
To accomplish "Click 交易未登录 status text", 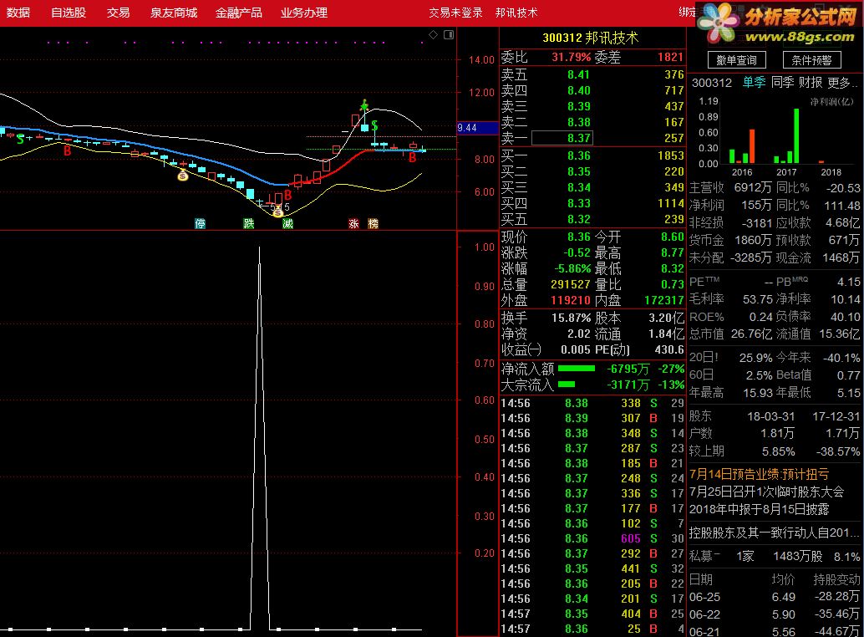I will [455, 13].
